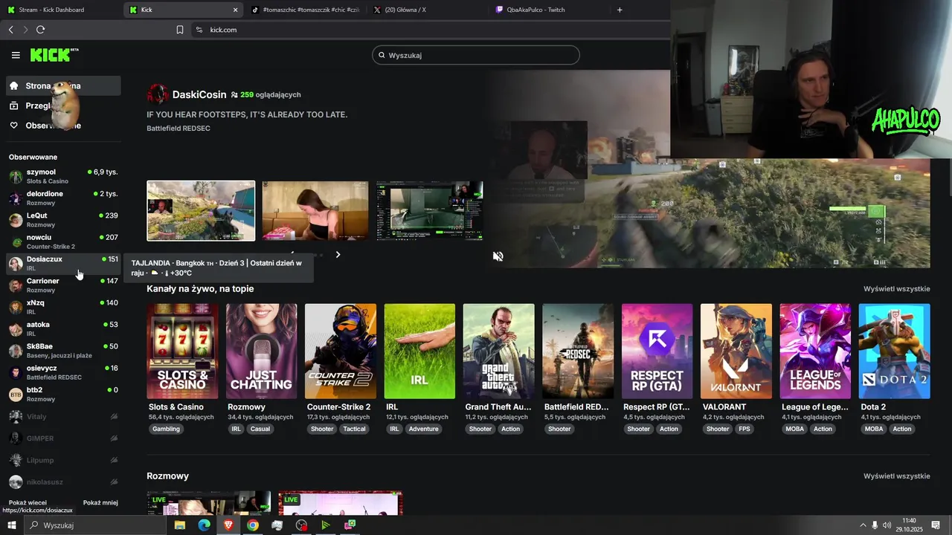Open offline channel Vitaly
952x535 pixels.
tap(63, 417)
